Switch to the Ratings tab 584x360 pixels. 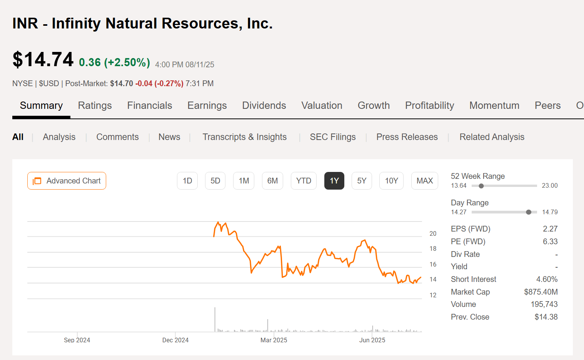pos(95,105)
